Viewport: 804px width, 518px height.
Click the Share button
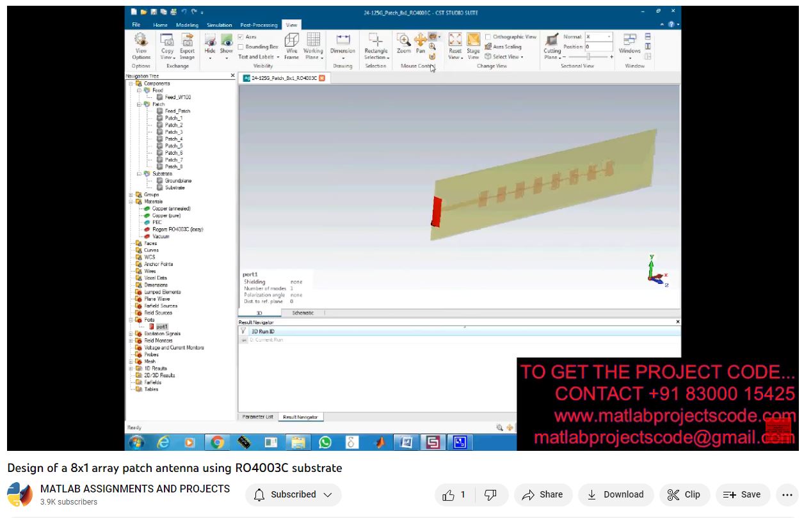tap(542, 494)
